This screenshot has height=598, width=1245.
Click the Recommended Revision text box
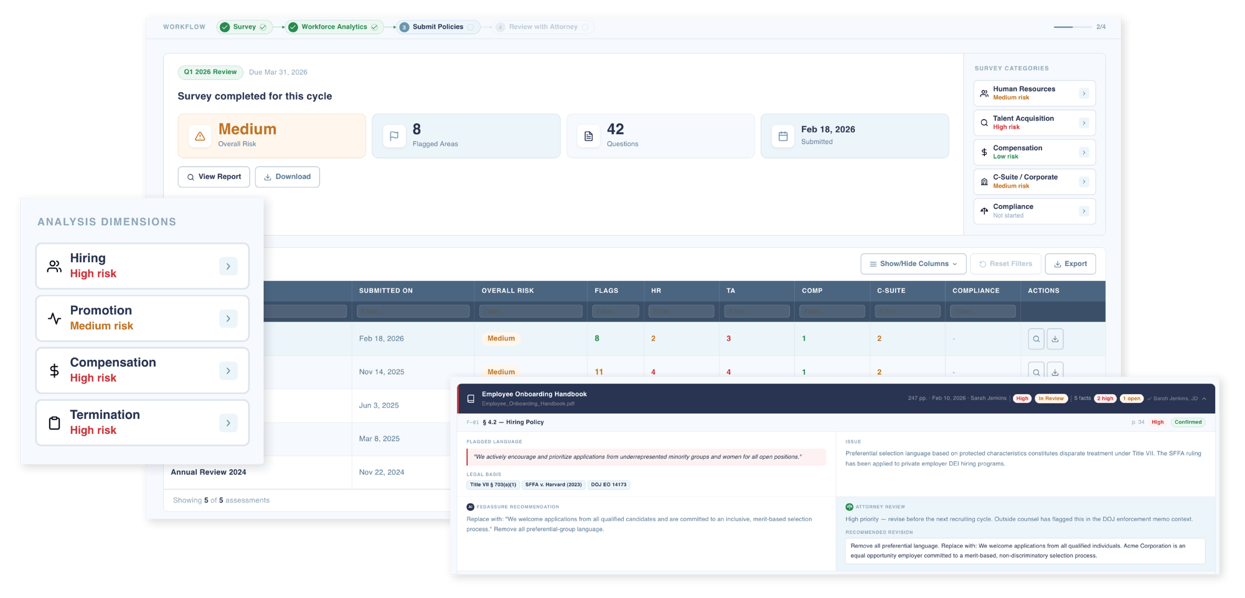1025,551
